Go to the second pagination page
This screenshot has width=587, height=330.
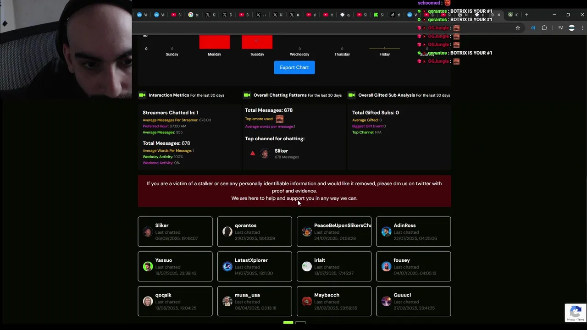coord(300,323)
